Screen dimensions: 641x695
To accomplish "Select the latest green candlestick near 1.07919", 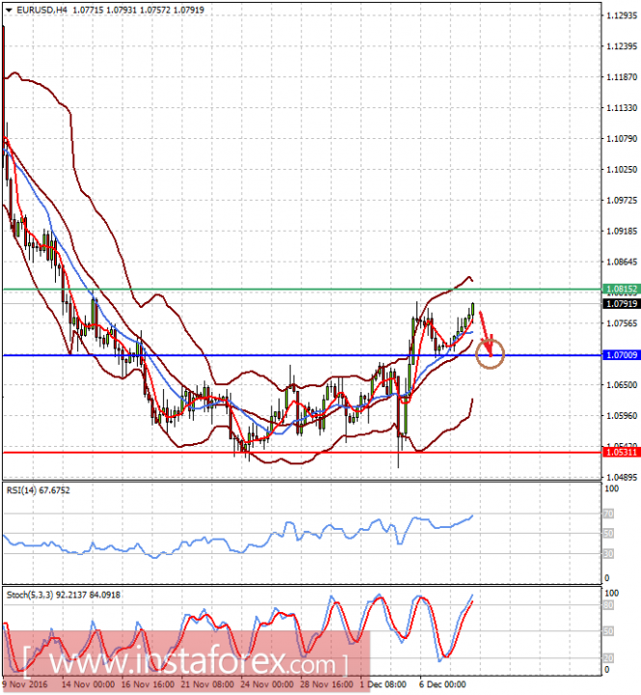I will [472, 309].
